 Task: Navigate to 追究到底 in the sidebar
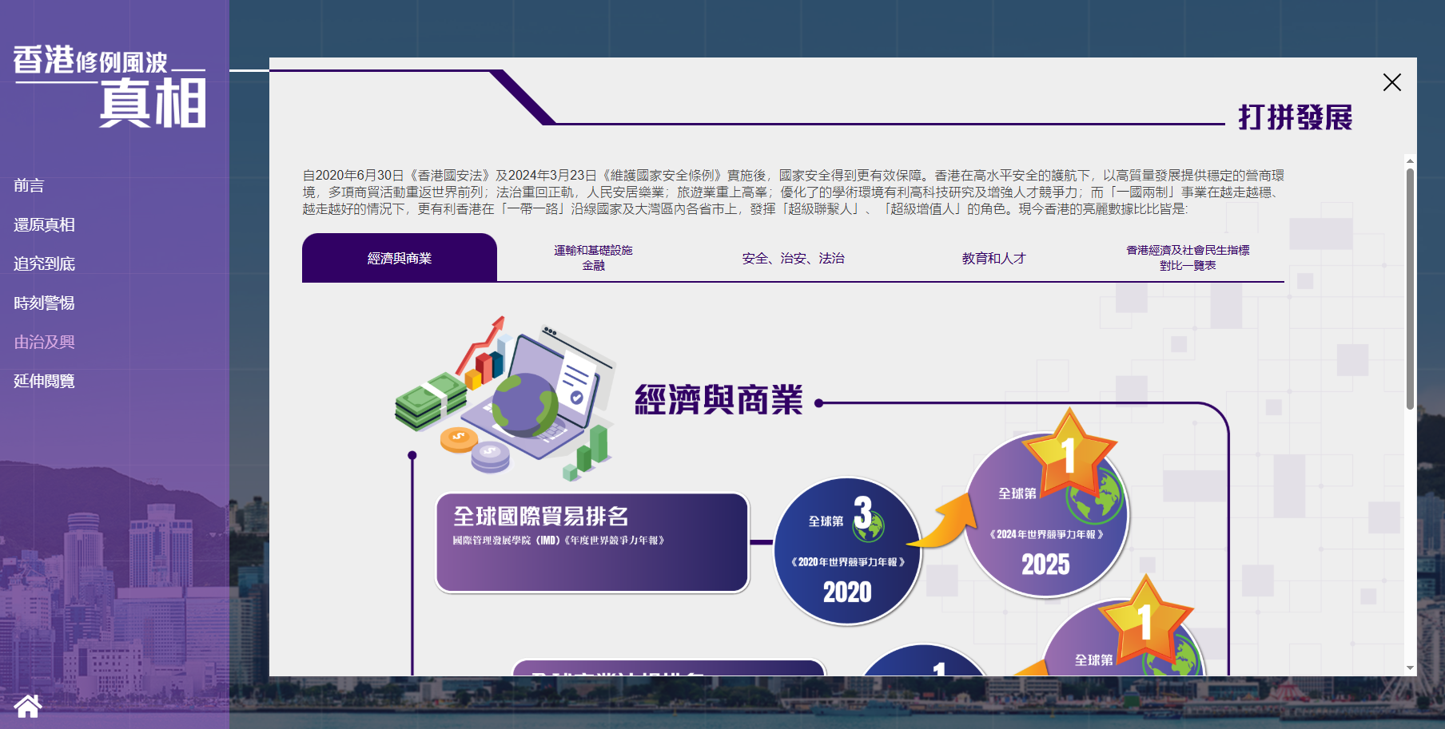(44, 263)
